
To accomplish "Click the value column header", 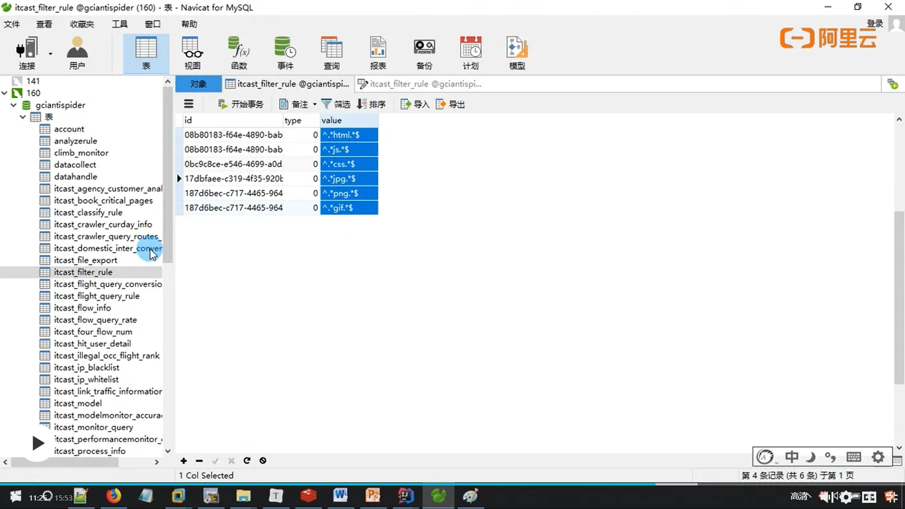I will pos(349,120).
